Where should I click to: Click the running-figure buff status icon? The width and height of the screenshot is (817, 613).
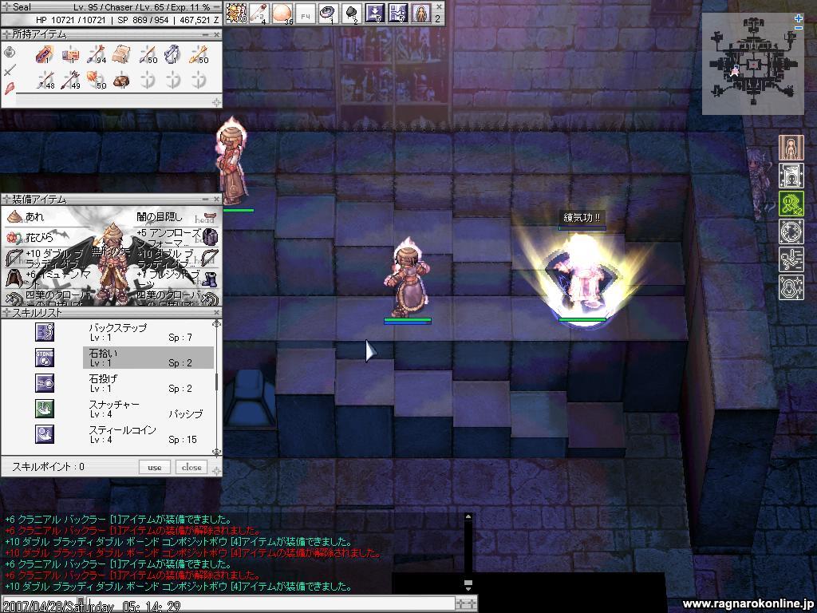791,259
